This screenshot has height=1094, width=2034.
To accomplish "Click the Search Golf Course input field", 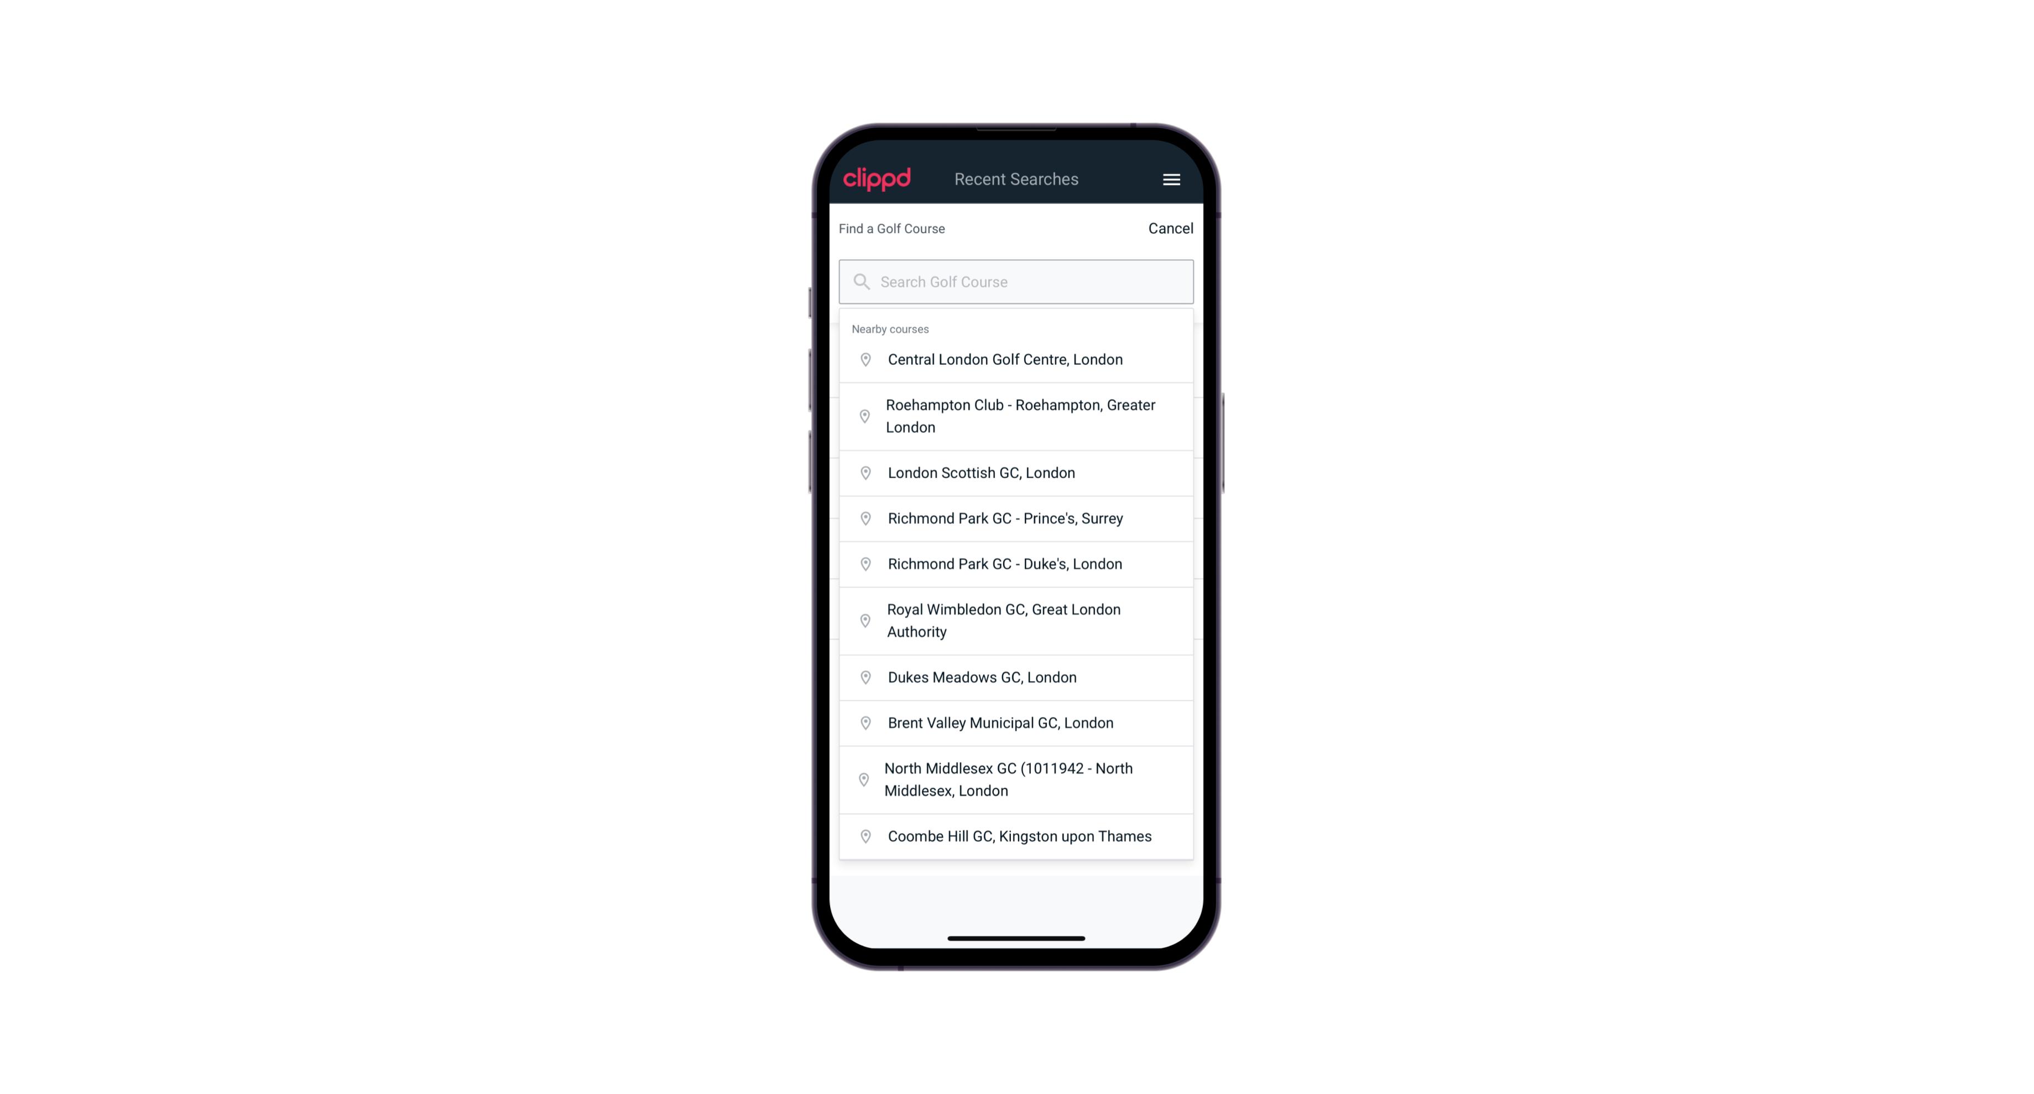I will [x=1016, y=281].
